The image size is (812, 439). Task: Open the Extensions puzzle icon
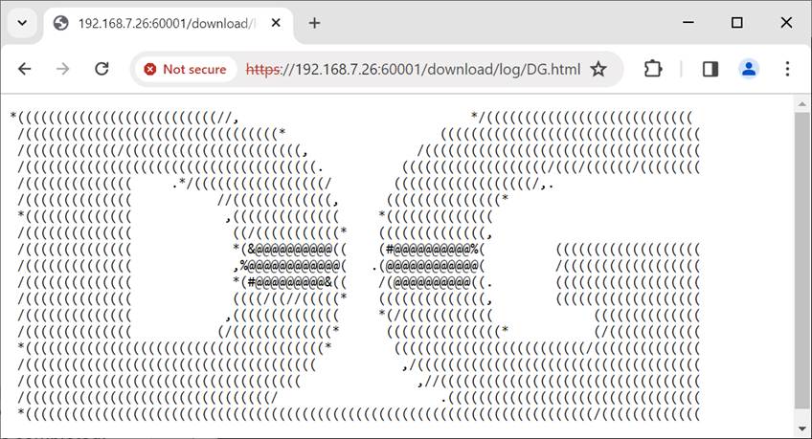(x=652, y=69)
